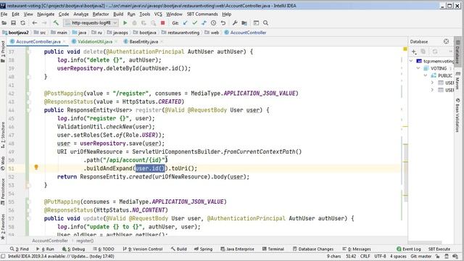Toggle the Bean Validation side tool window
Viewport: 464px width, 261px height.
457,115
